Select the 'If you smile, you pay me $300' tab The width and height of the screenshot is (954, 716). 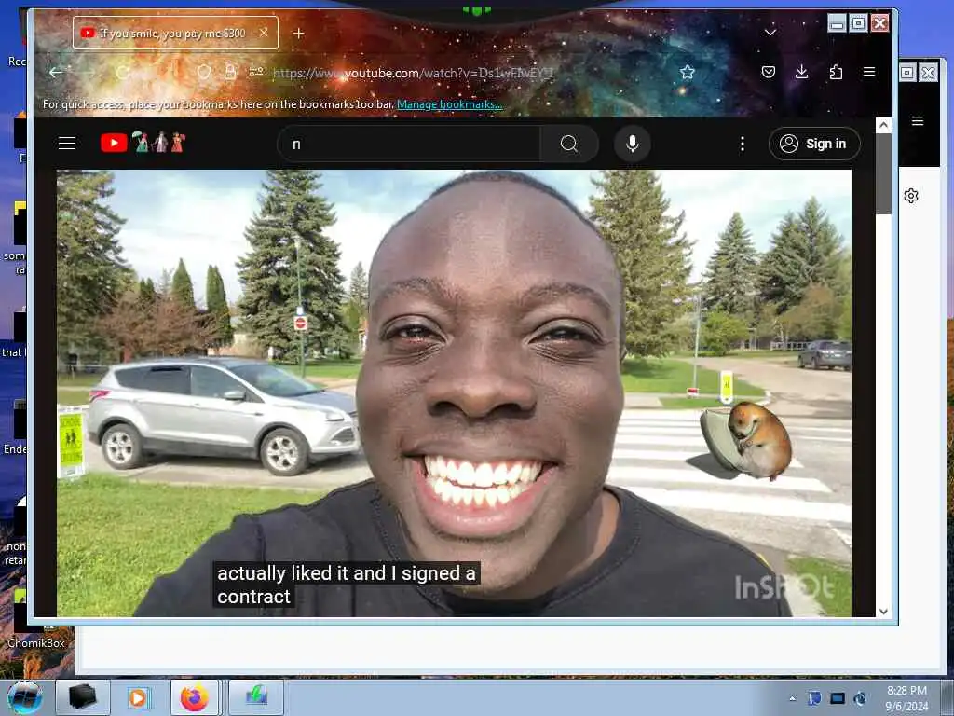[175, 33]
